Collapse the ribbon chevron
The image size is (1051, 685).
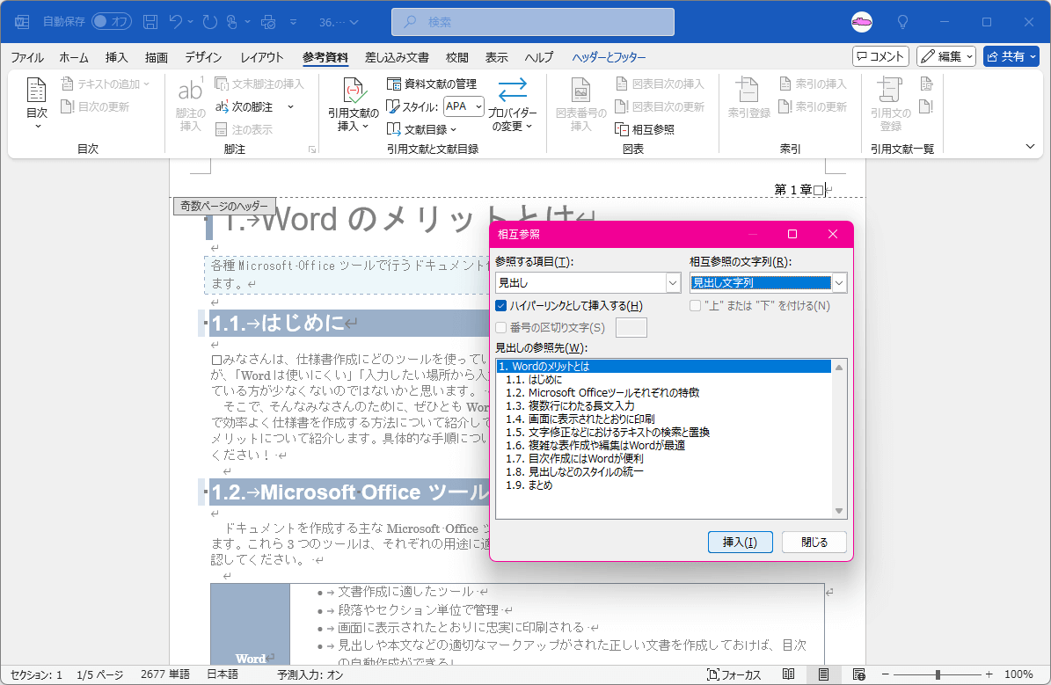pyautogui.click(x=1030, y=146)
